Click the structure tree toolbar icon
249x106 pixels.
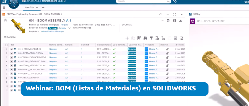[157, 38]
